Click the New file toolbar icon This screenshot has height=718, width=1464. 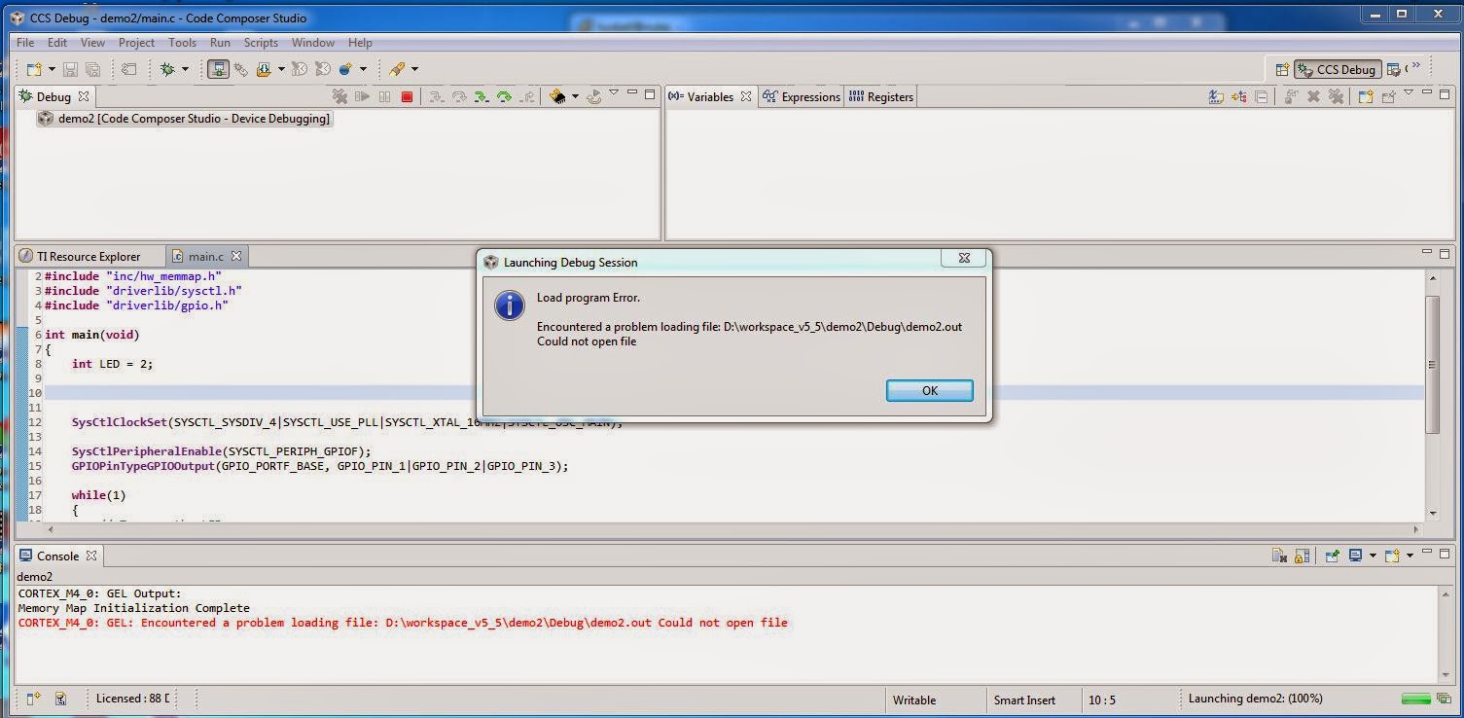pyautogui.click(x=34, y=69)
